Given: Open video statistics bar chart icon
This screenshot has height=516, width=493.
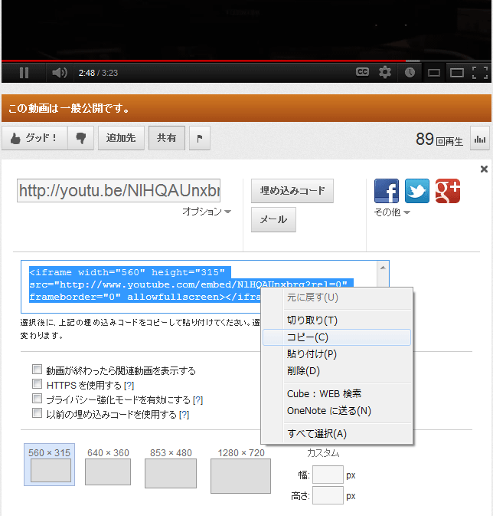Looking at the screenshot, I should (480, 139).
